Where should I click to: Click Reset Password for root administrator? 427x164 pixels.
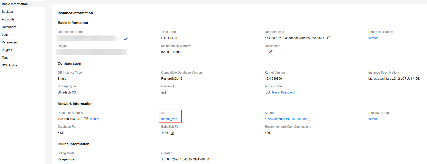tap(283, 92)
